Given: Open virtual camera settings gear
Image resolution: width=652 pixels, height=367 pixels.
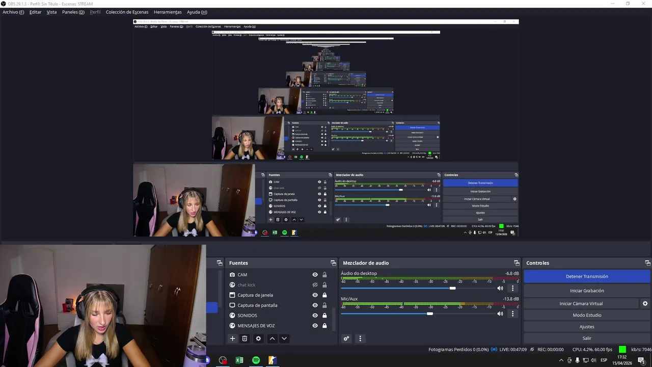Looking at the screenshot, I should tap(645, 303).
